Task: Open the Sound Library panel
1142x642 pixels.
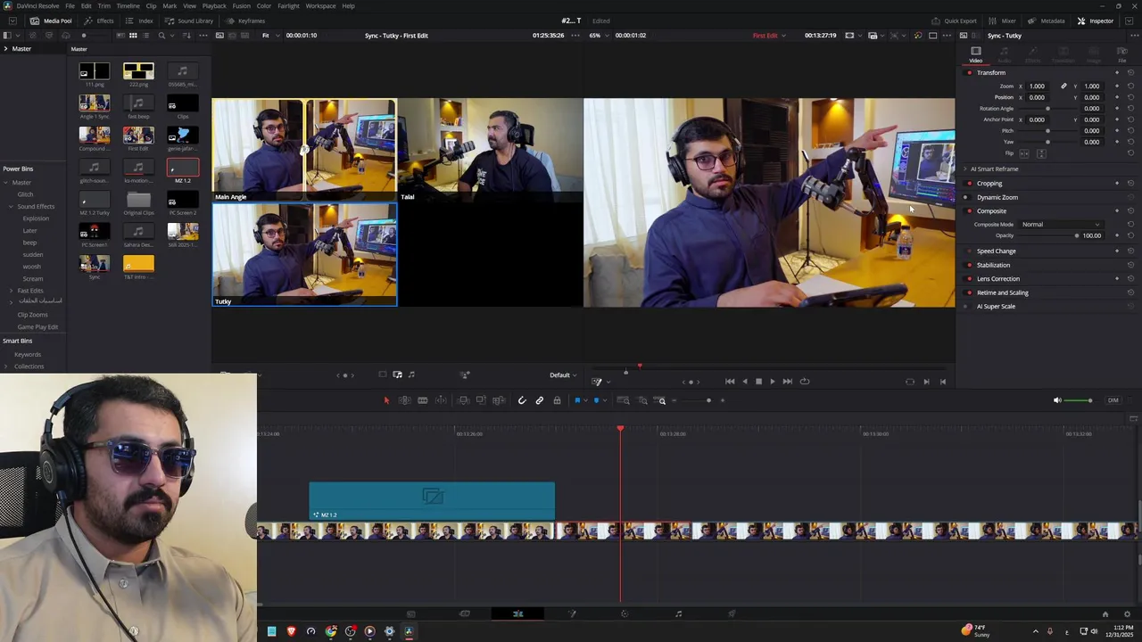Action: coord(189,21)
